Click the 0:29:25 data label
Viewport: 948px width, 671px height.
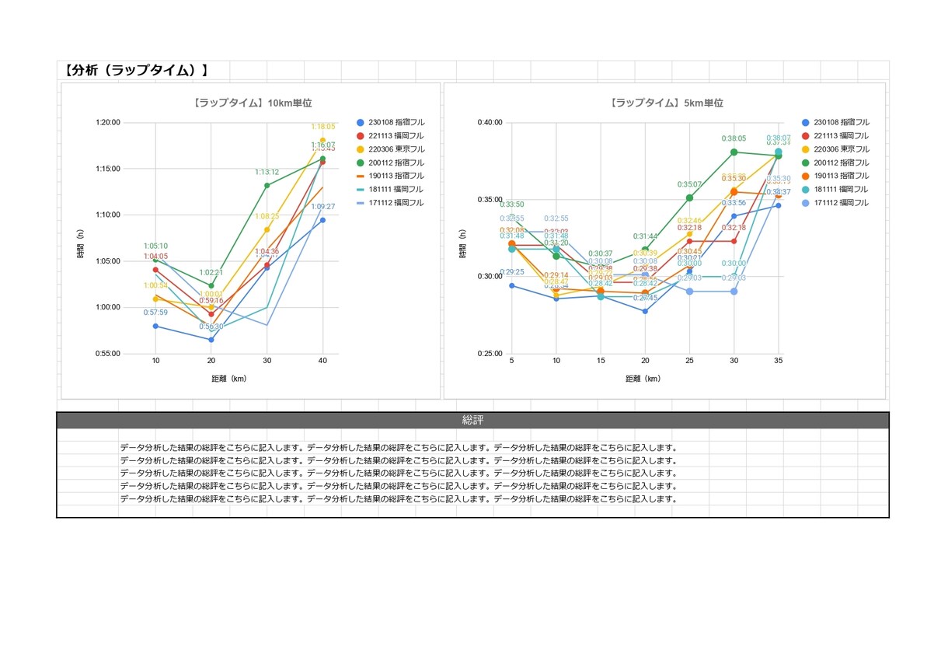tap(511, 272)
